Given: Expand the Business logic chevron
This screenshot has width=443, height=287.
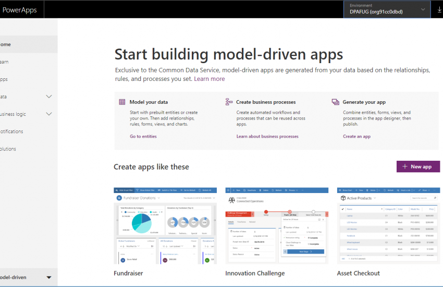Looking at the screenshot, I should pos(49,114).
